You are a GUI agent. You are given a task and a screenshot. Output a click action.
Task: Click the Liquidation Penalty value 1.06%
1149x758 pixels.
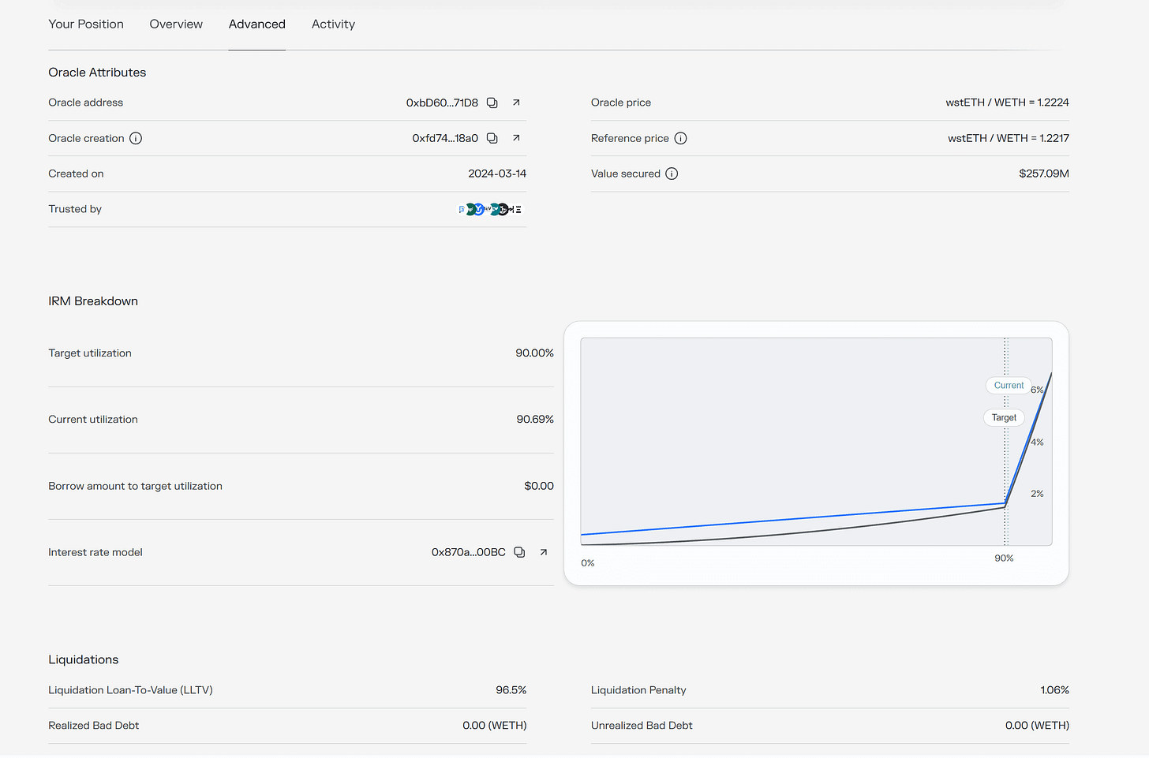point(1054,690)
